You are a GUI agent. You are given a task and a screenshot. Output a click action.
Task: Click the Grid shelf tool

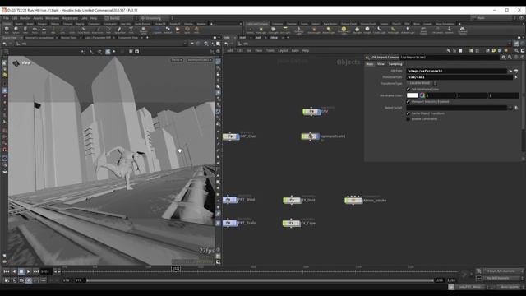(44, 30)
